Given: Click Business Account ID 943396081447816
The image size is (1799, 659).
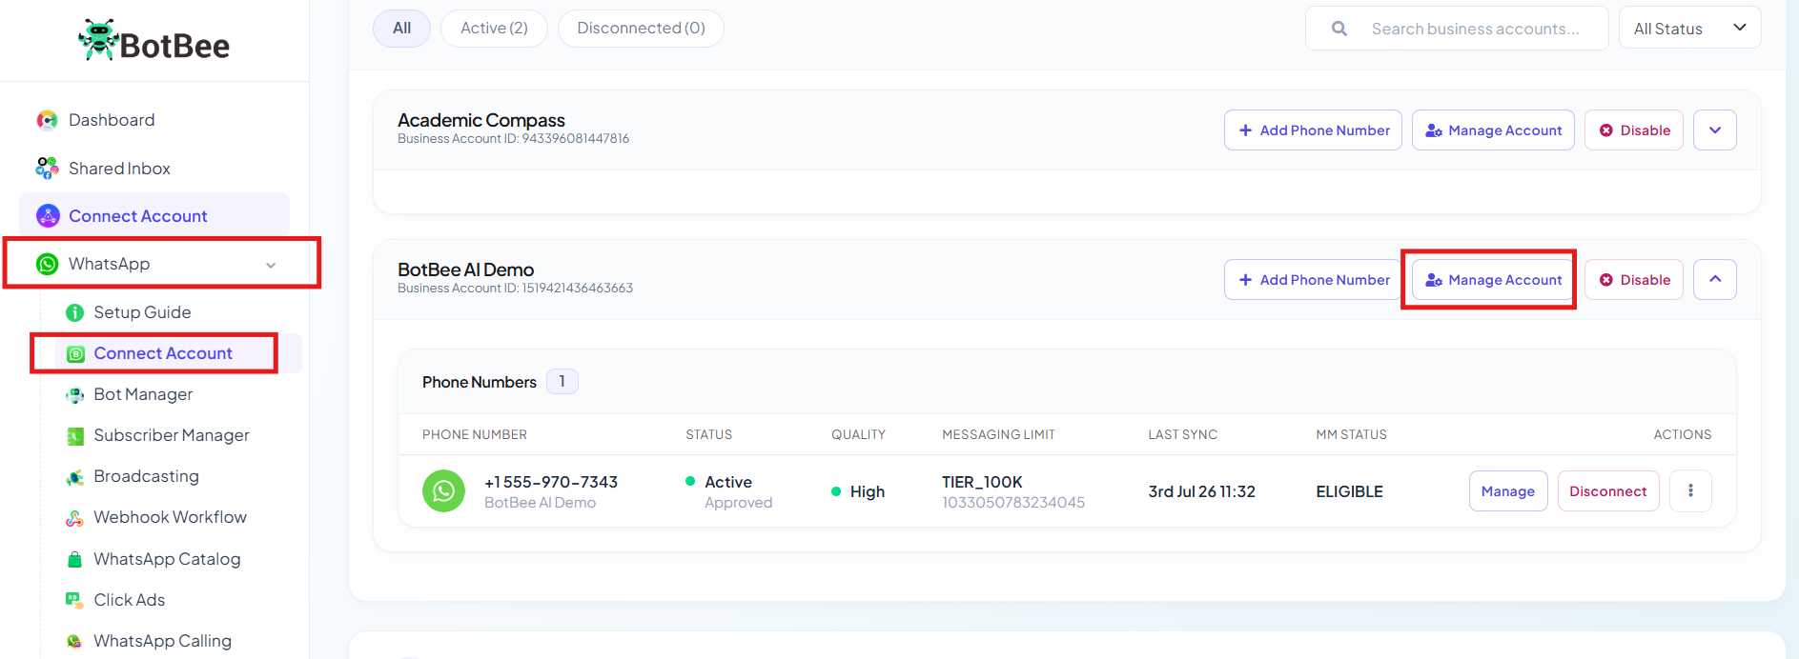Looking at the screenshot, I should pyautogui.click(x=514, y=139).
